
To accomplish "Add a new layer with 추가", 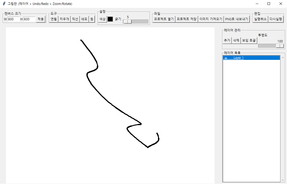I will 227,41.
